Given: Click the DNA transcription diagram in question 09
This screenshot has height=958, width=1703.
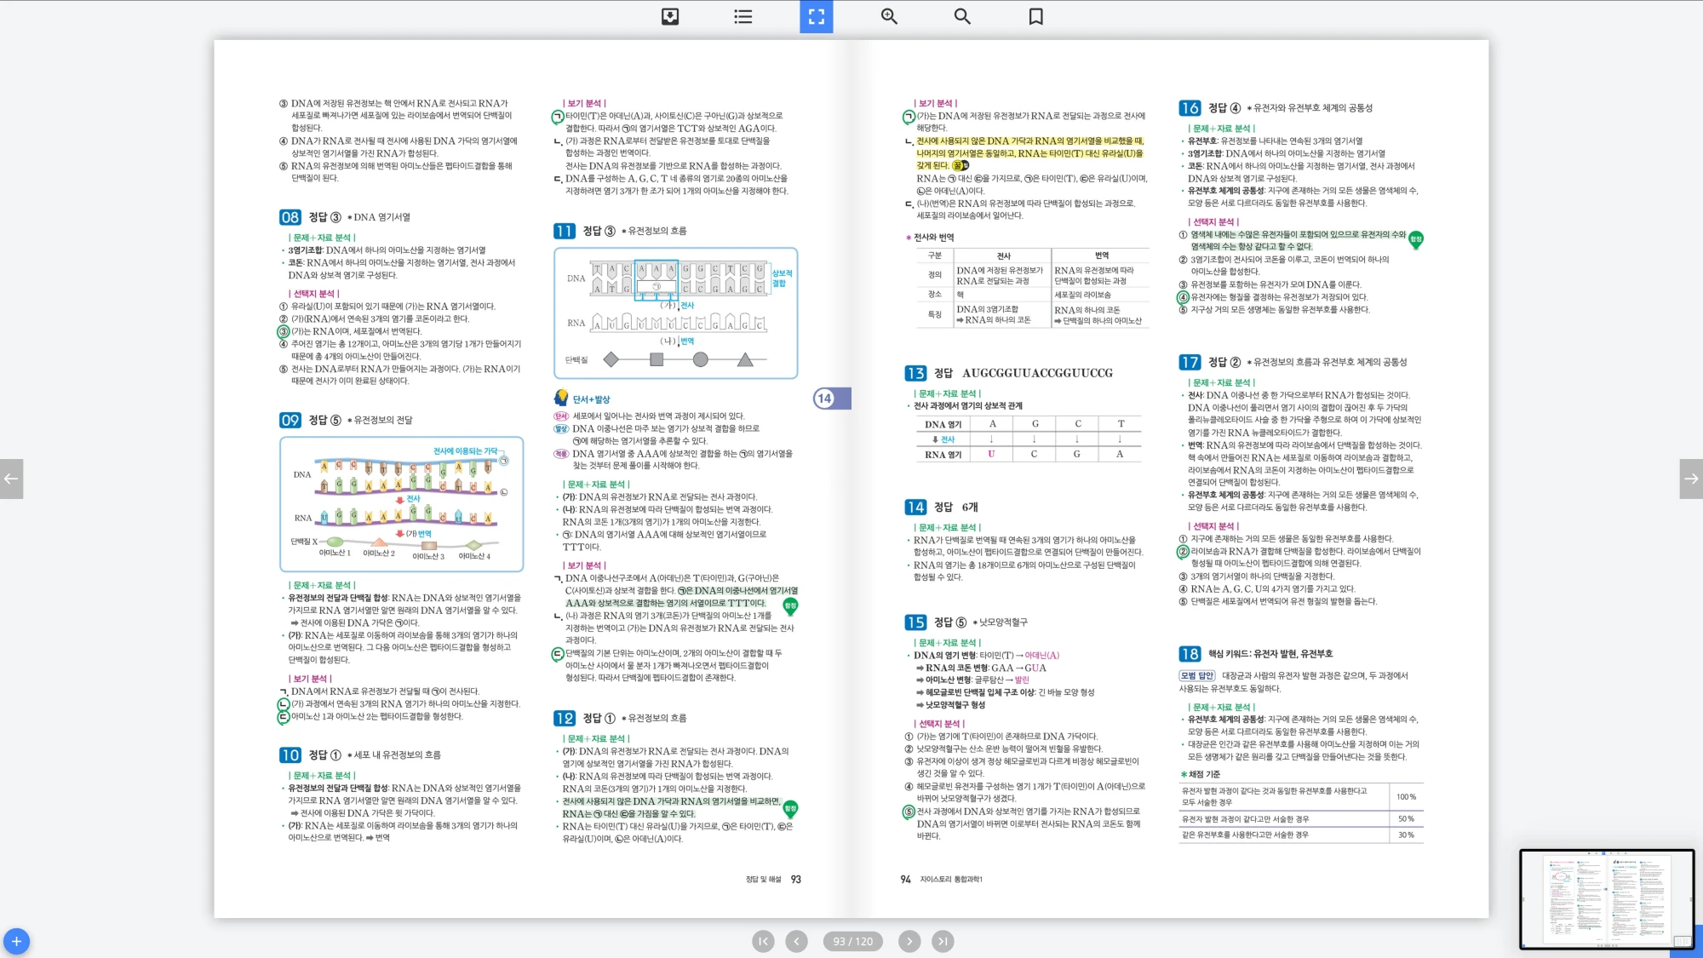Looking at the screenshot, I should [401, 503].
